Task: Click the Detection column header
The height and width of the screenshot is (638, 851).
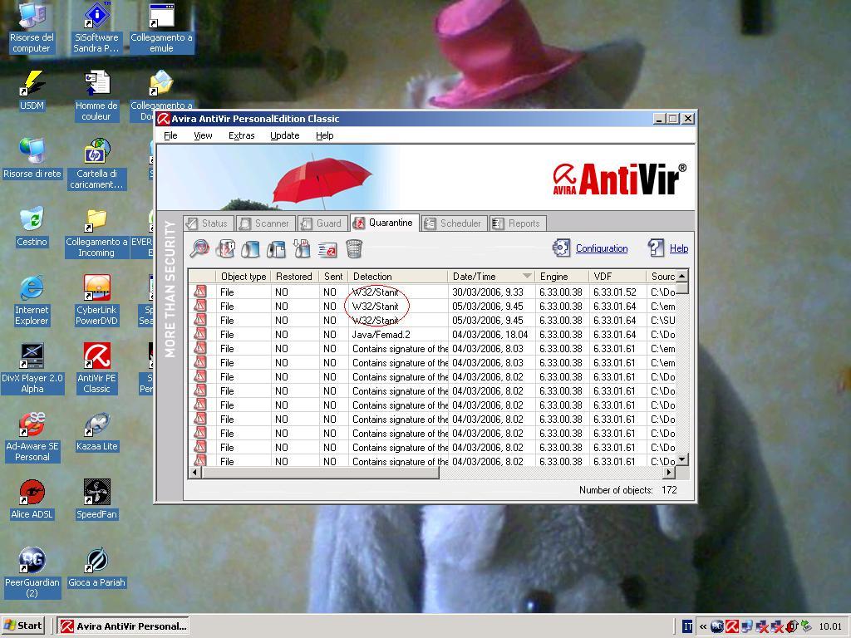Action: click(398, 277)
